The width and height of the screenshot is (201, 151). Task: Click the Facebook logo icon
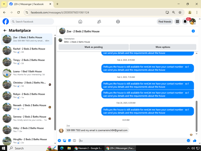tap(6, 21)
